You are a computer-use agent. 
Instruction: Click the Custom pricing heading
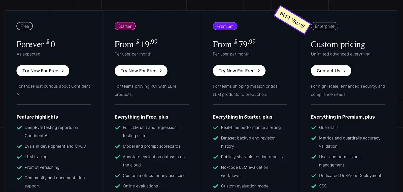tap(338, 44)
